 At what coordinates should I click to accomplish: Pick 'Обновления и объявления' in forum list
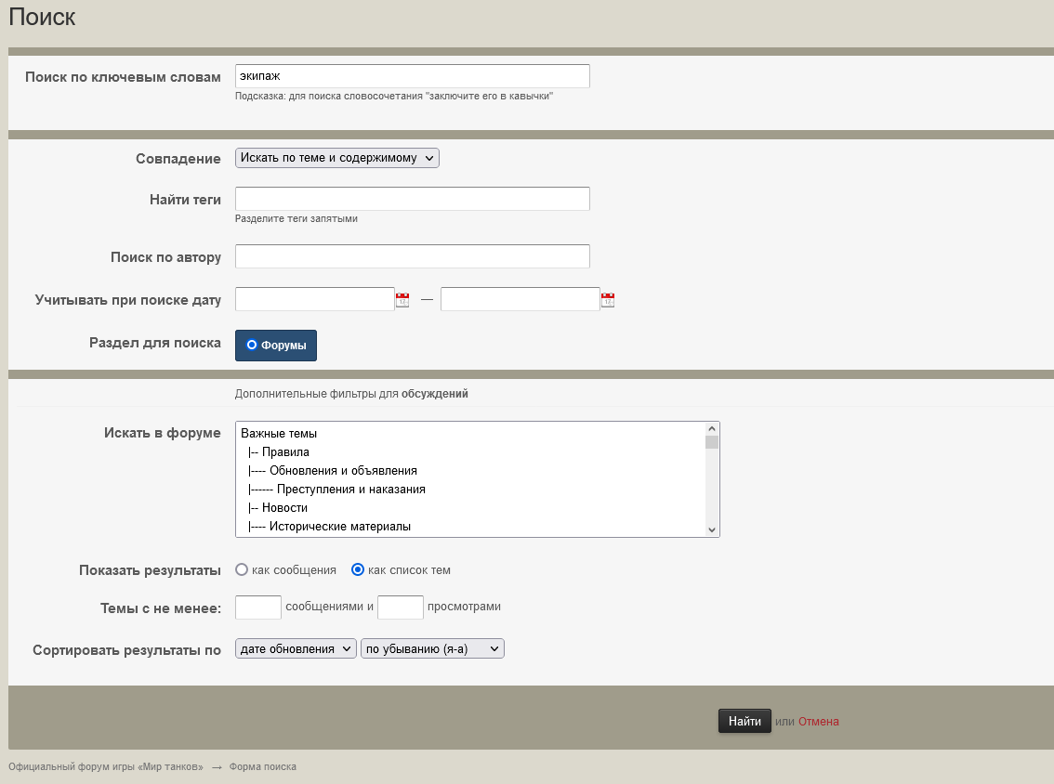(x=336, y=471)
